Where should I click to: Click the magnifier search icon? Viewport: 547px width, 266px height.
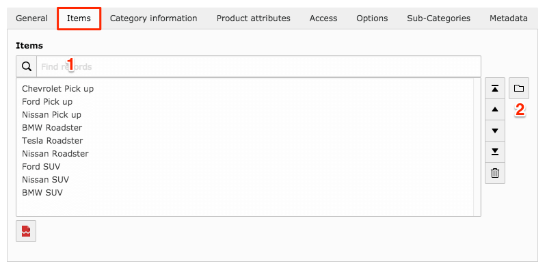pyautogui.click(x=27, y=66)
